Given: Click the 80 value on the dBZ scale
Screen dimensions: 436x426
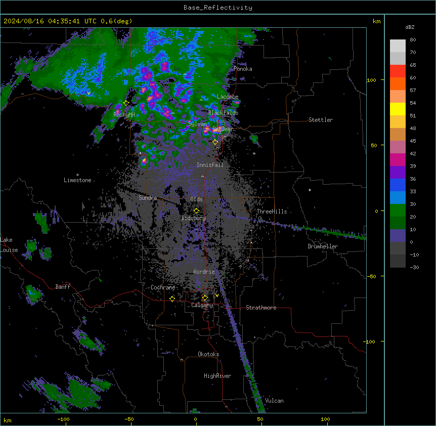Looking at the screenshot, I should pyautogui.click(x=413, y=40).
